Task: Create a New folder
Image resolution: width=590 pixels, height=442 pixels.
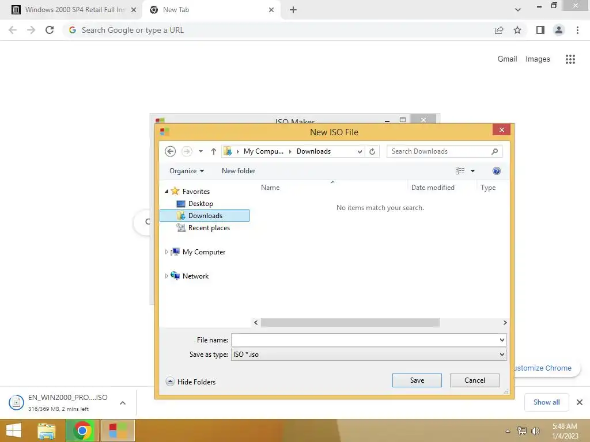Action: click(239, 170)
